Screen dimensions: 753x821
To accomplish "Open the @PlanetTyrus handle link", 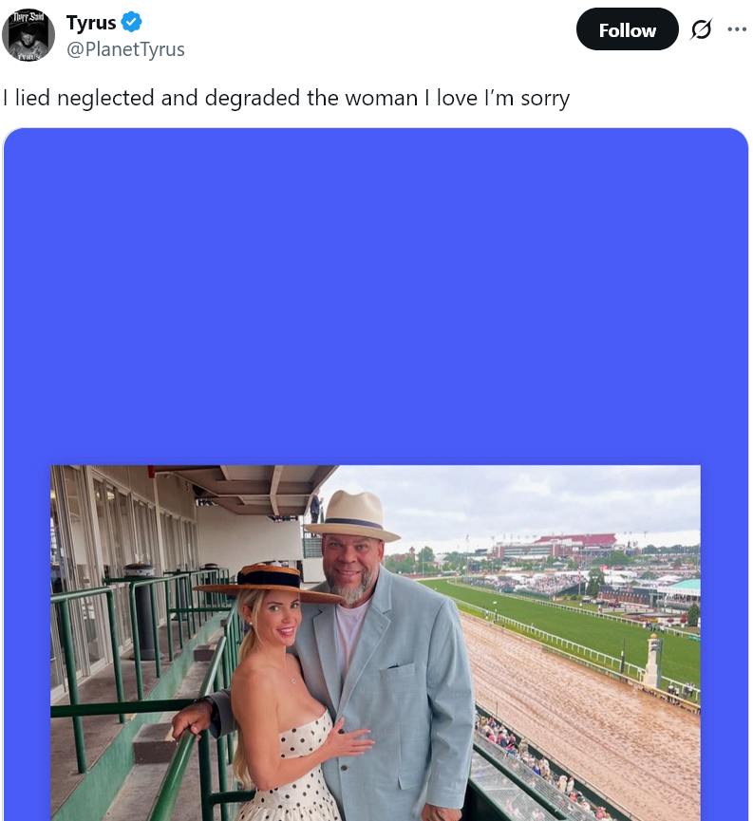I will [125, 49].
